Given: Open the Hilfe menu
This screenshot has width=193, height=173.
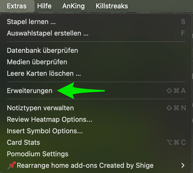Looking at the screenshot, I should 44,6.
